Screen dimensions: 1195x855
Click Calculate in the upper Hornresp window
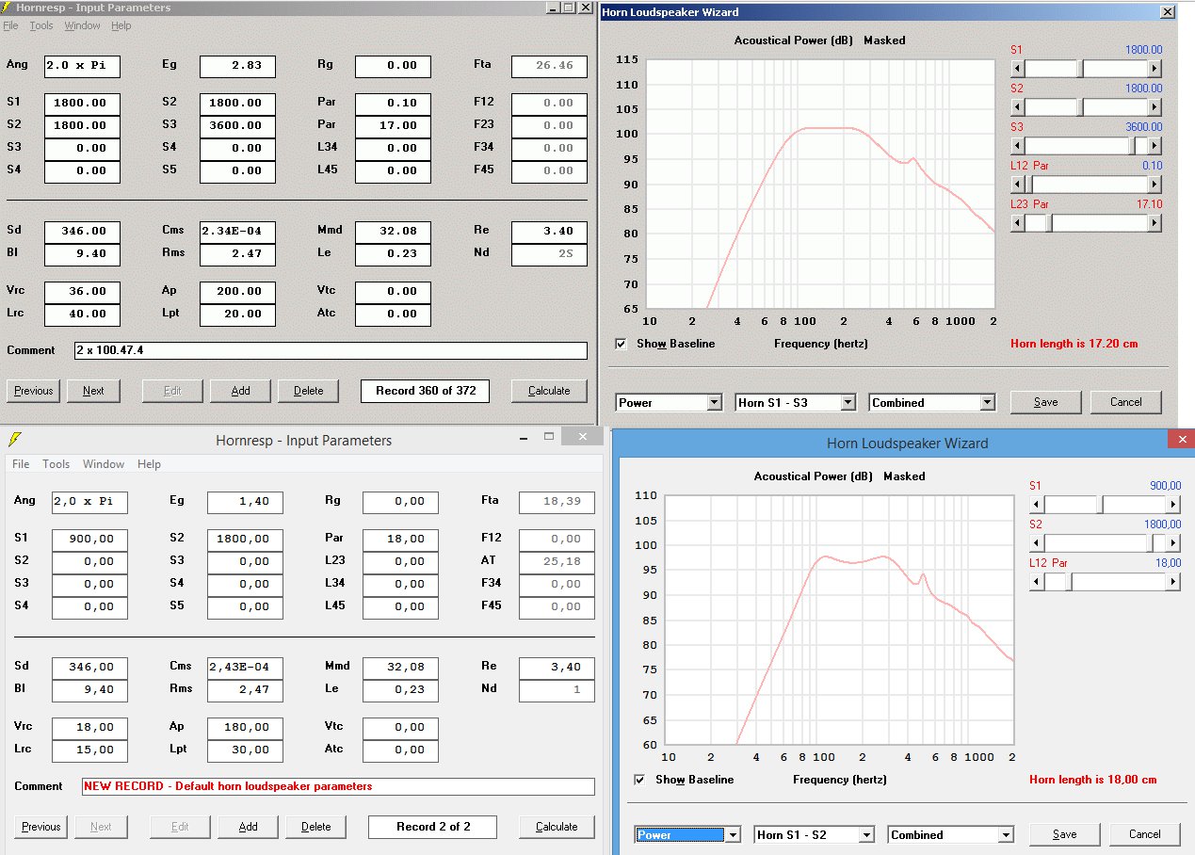click(x=549, y=391)
